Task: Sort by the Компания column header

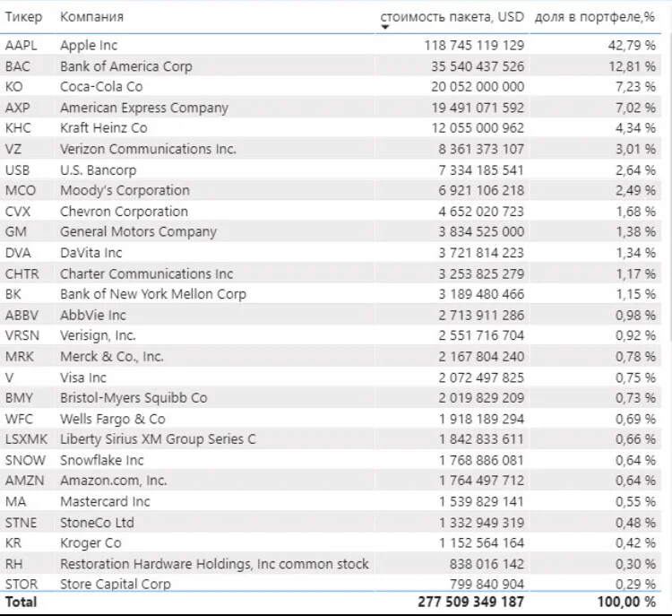Action: click(x=91, y=17)
